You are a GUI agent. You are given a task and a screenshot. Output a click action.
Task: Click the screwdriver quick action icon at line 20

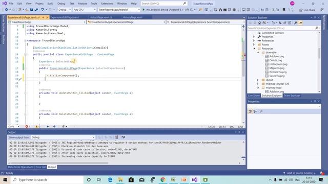[20, 79]
